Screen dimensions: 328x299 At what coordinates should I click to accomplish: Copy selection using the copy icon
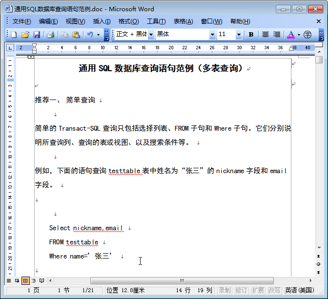click(x=64, y=35)
